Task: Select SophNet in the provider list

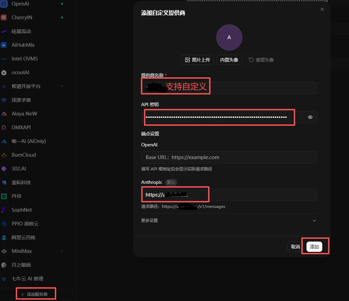Action: tap(22, 210)
